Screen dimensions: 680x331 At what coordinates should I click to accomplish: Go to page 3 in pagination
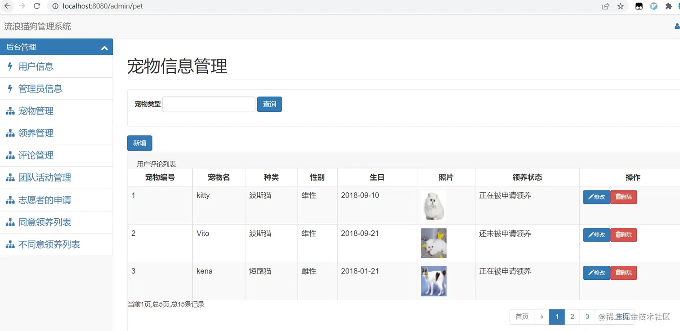point(587,317)
